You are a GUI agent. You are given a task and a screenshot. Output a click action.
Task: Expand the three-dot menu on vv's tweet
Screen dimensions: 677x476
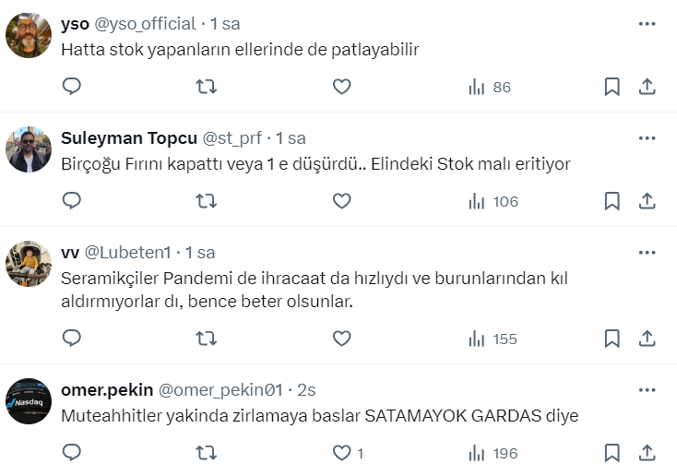point(647,252)
